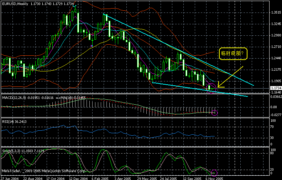Image resolution: width=282 pixels, height=180 pixels.
Task: Click the magenta circle on the latest price candle
Action: point(211,87)
